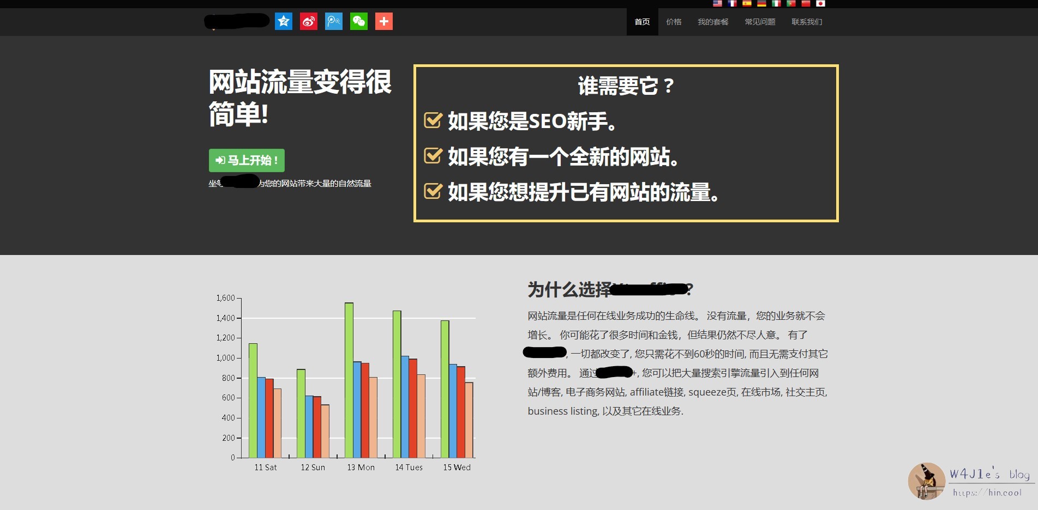Check the 'SEO新手' checkmark item
The height and width of the screenshot is (510, 1038).
coord(433,121)
